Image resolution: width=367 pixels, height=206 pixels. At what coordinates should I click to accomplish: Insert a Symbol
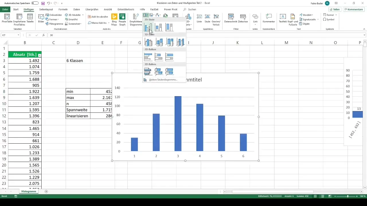pyautogui.click(x=329, y=19)
